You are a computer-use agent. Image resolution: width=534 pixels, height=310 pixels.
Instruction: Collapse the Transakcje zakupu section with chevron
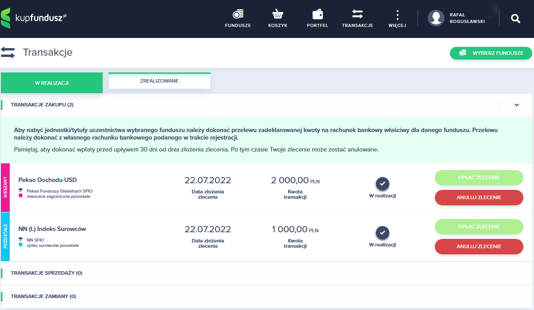click(517, 105)
